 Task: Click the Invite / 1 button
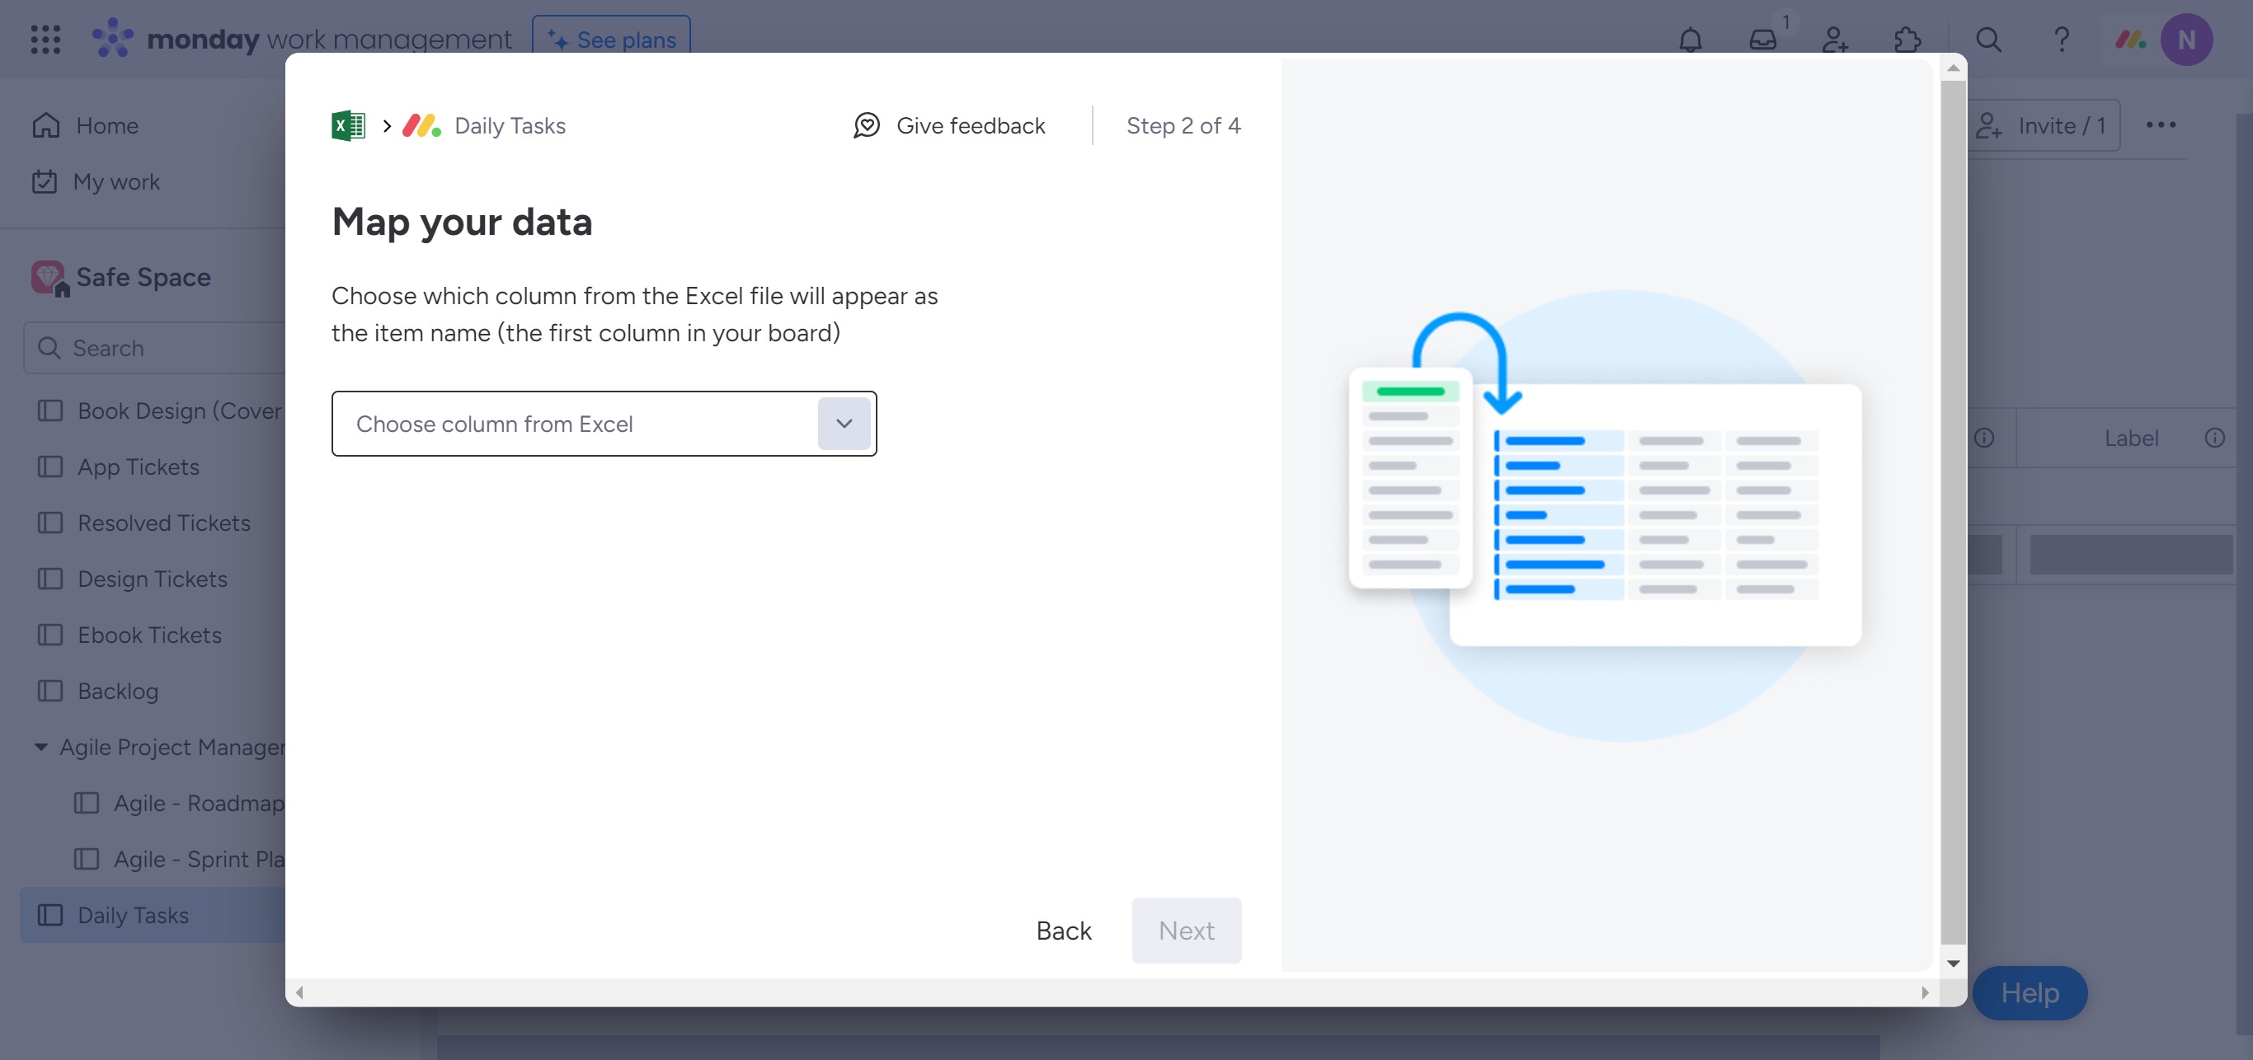[x=2042, y=125]
